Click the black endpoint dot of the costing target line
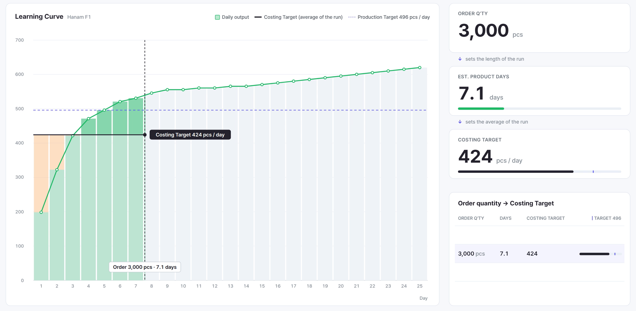Screen dimensions: 636x311 point(145,135)
